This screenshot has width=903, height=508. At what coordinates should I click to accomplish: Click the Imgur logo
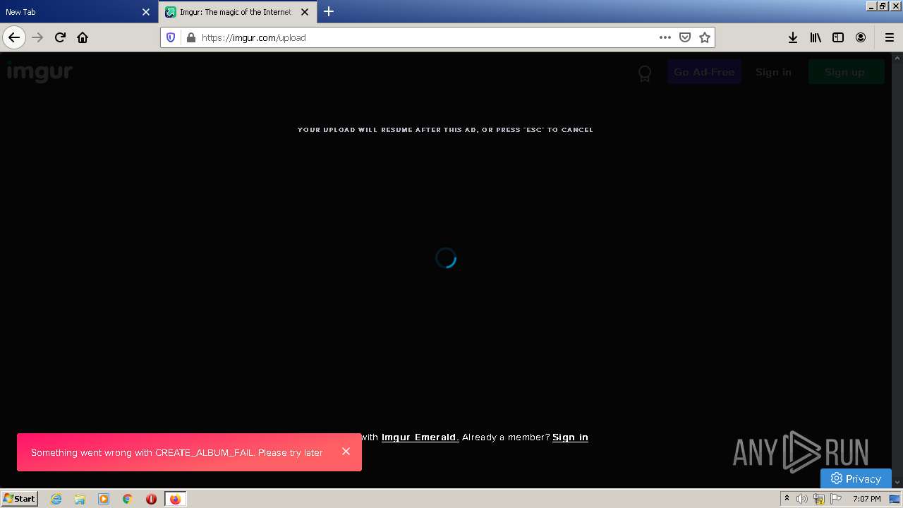(x=40, y=72)
